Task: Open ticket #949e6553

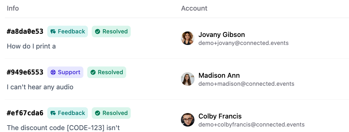Action: coord(25,72)
